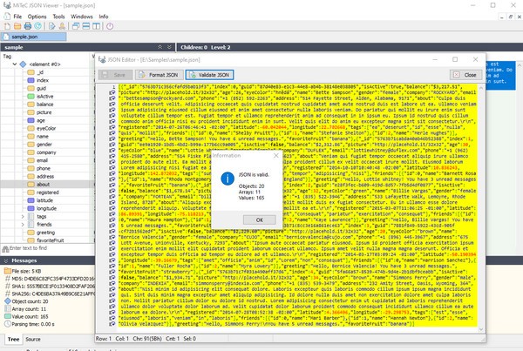The height and width of the screenshot is (351, 523).
Task: Click editor scrollbar up arrow
Action: (x=481, y=88)
